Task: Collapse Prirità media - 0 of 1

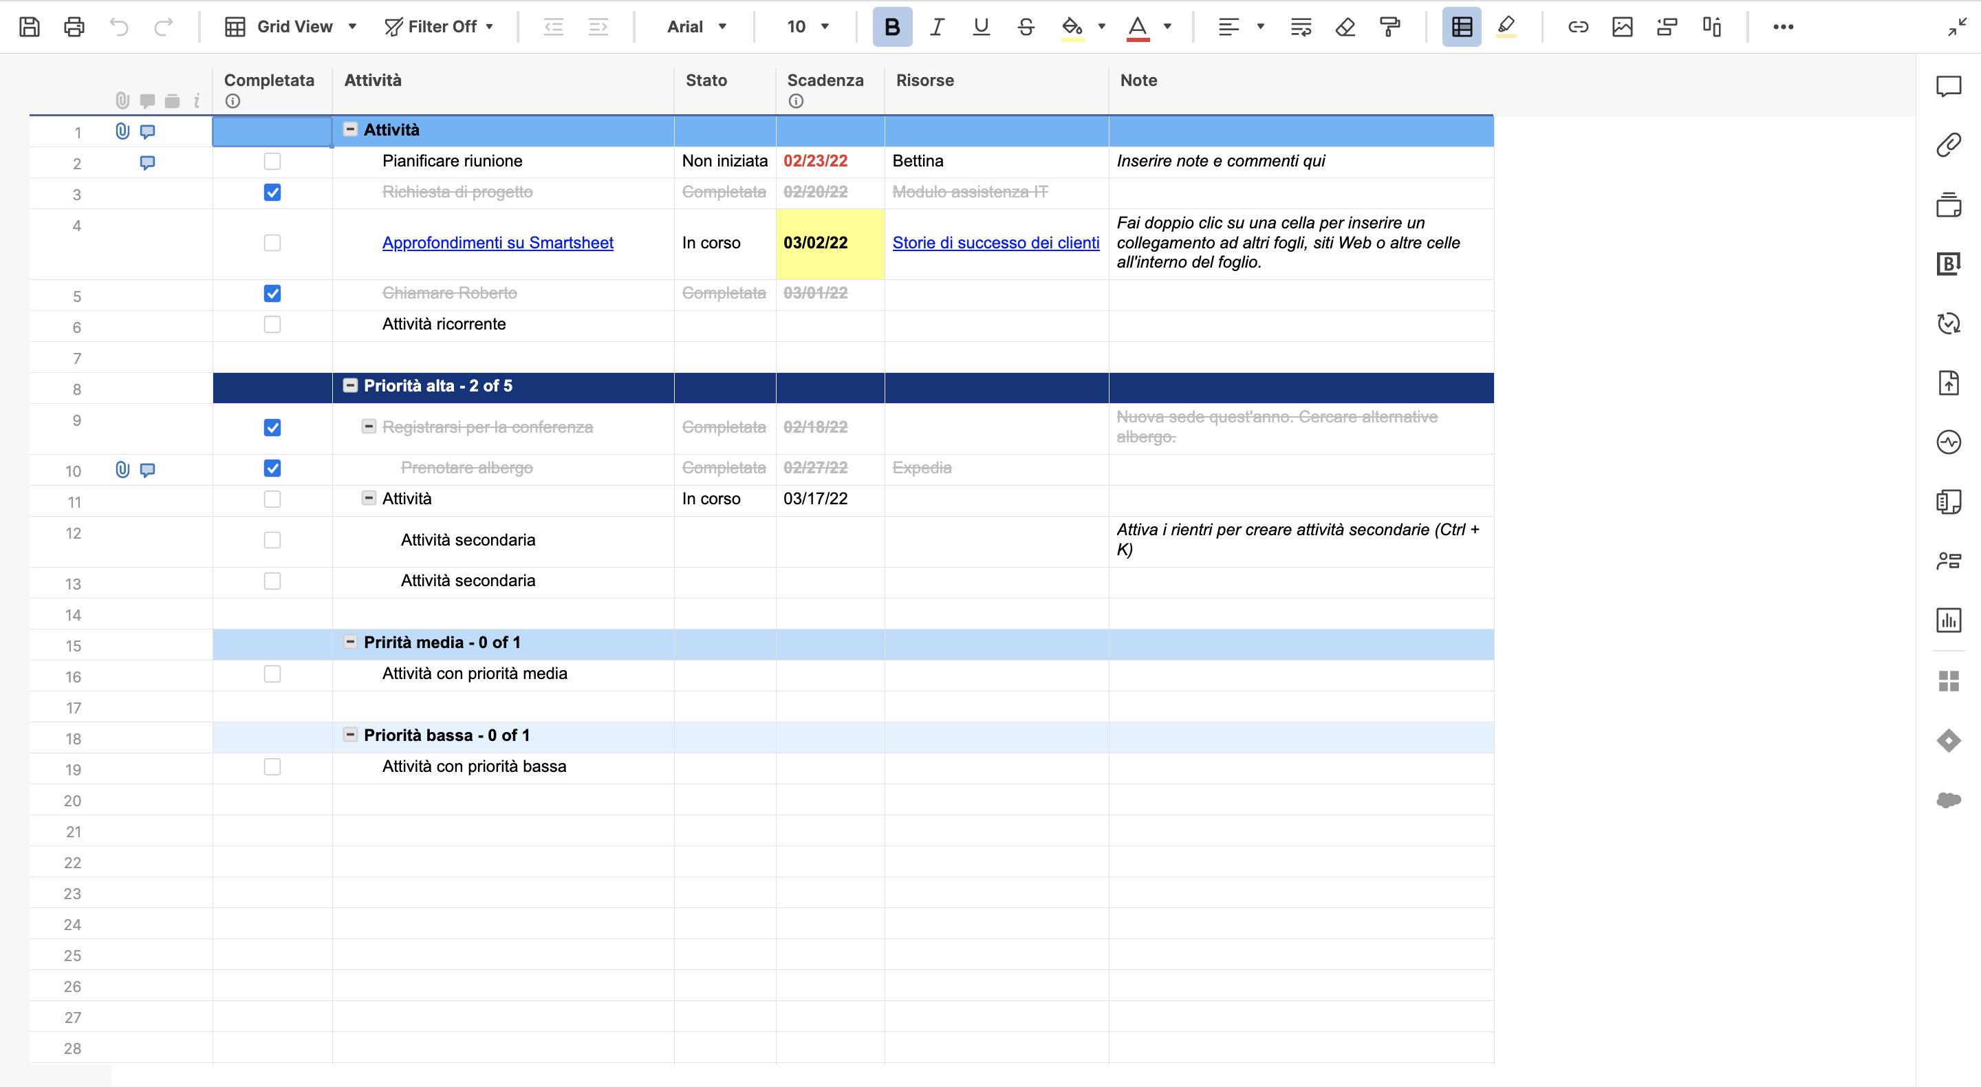Action: point(350,642)
